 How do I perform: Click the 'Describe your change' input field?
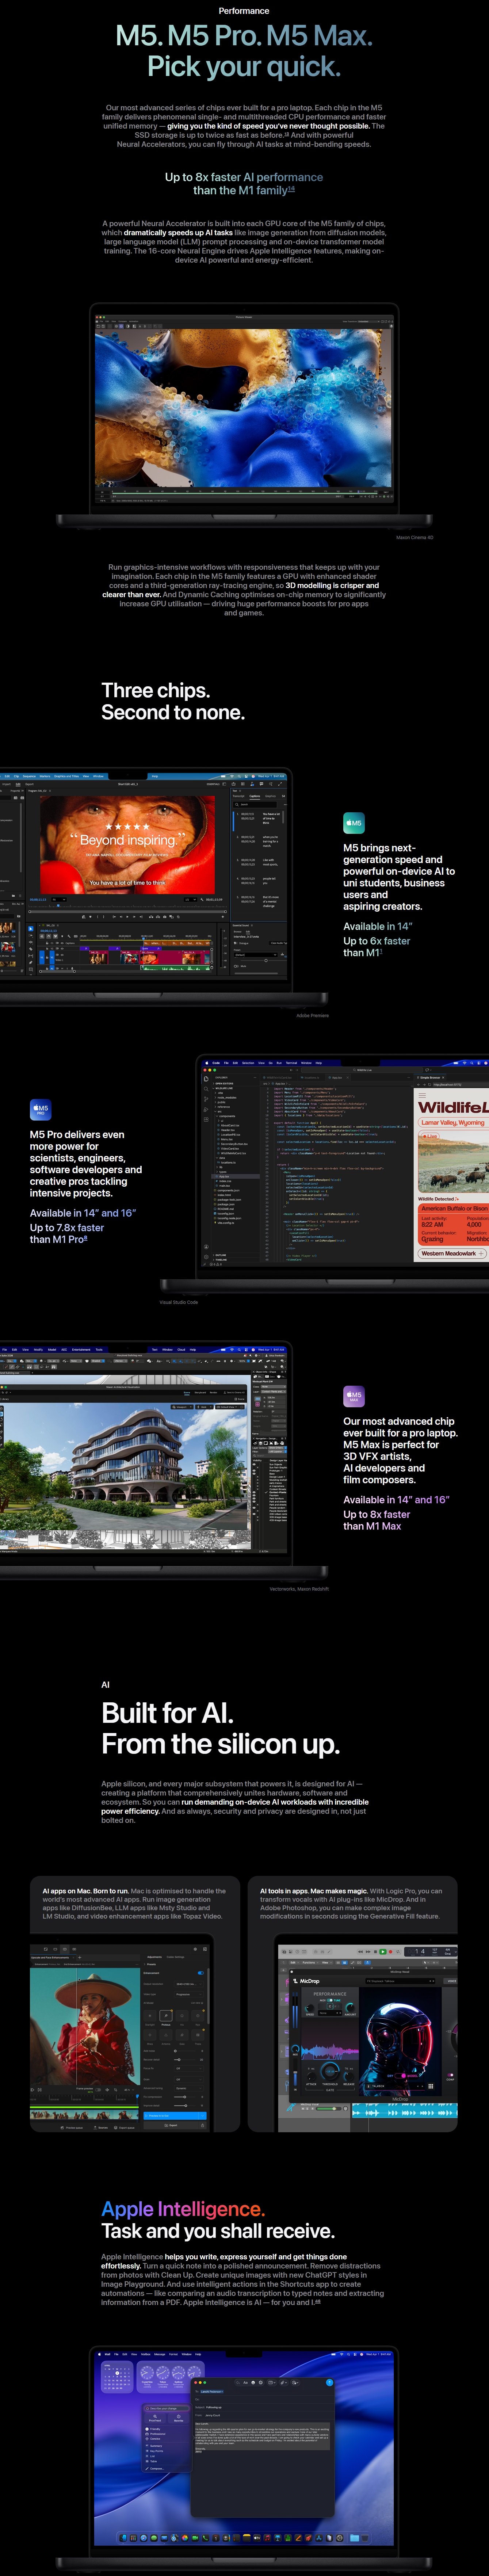pos(167,2408)
